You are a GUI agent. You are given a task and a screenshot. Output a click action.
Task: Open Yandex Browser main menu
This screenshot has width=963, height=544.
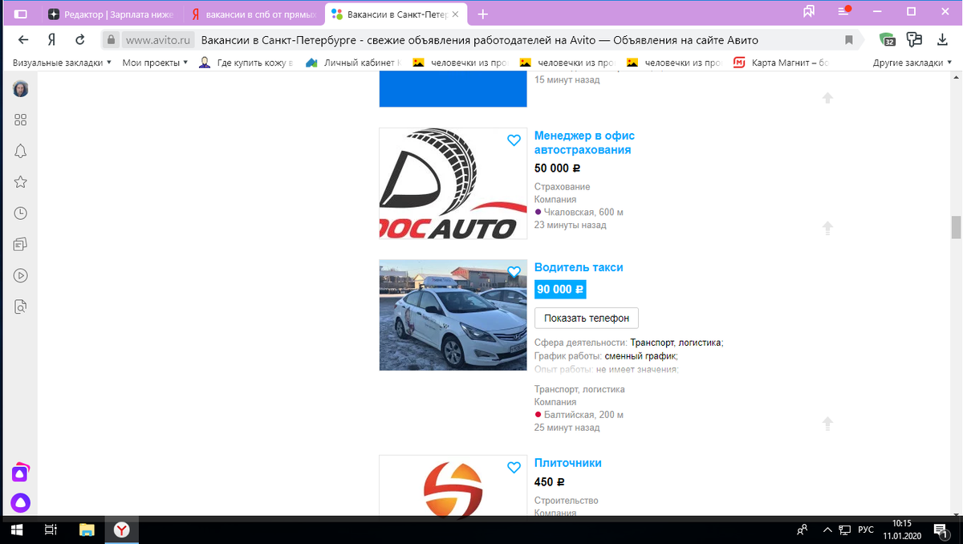[x=843, y=11]
